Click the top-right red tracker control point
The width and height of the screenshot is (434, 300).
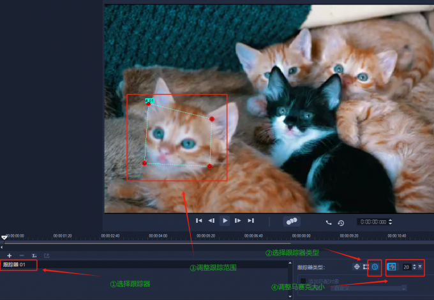212,119
